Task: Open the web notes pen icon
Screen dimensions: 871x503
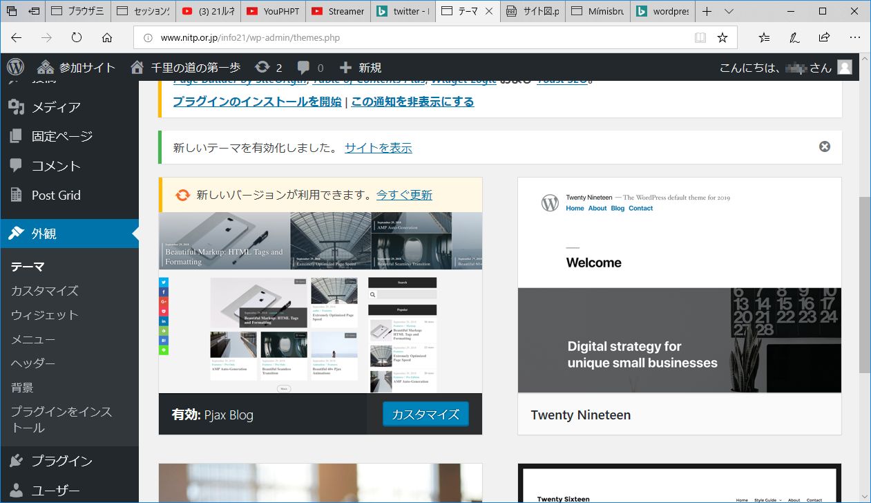Action: tap(794, 38)
